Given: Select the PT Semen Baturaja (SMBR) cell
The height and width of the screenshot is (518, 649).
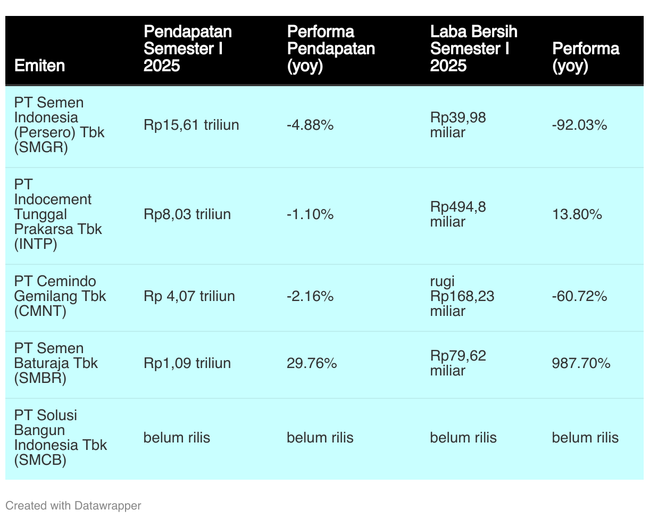Looking at the screenshot, I should 56,363.
